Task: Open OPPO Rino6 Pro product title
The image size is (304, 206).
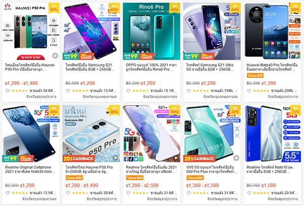Action: tap(151, 67)
